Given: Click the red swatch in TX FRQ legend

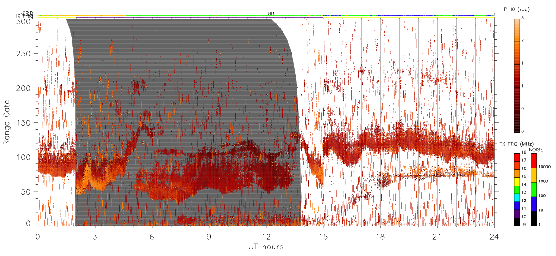Looking at the screenshot, I should [517, 157].
